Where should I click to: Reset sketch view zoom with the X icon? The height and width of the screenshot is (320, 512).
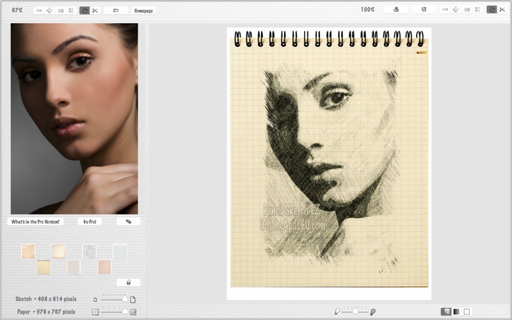click(477, 10)
